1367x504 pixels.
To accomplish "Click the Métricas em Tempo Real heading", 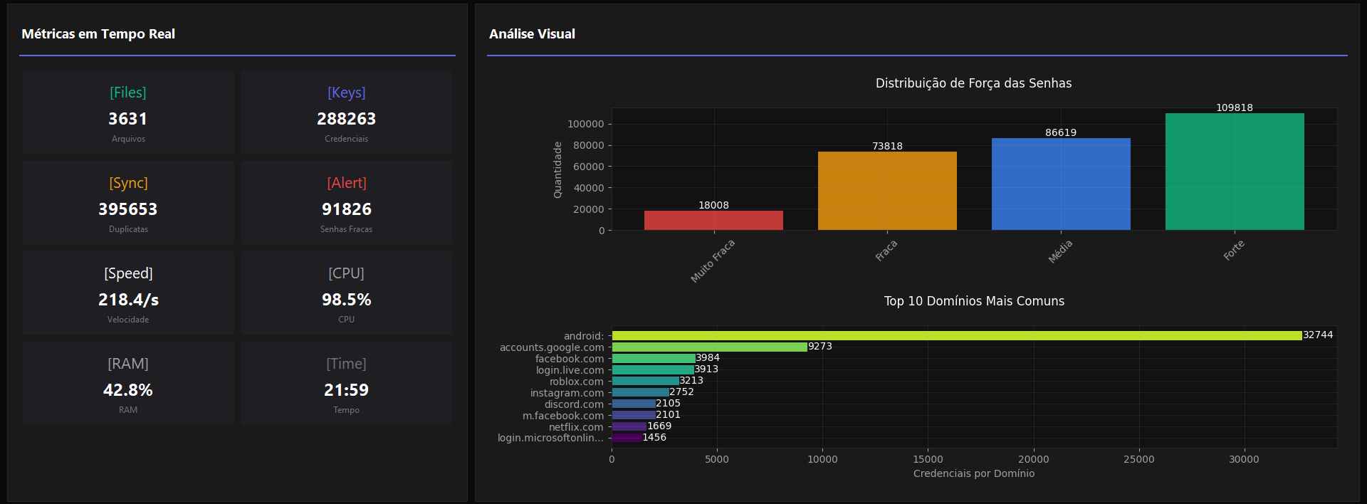I will point(98,34).
